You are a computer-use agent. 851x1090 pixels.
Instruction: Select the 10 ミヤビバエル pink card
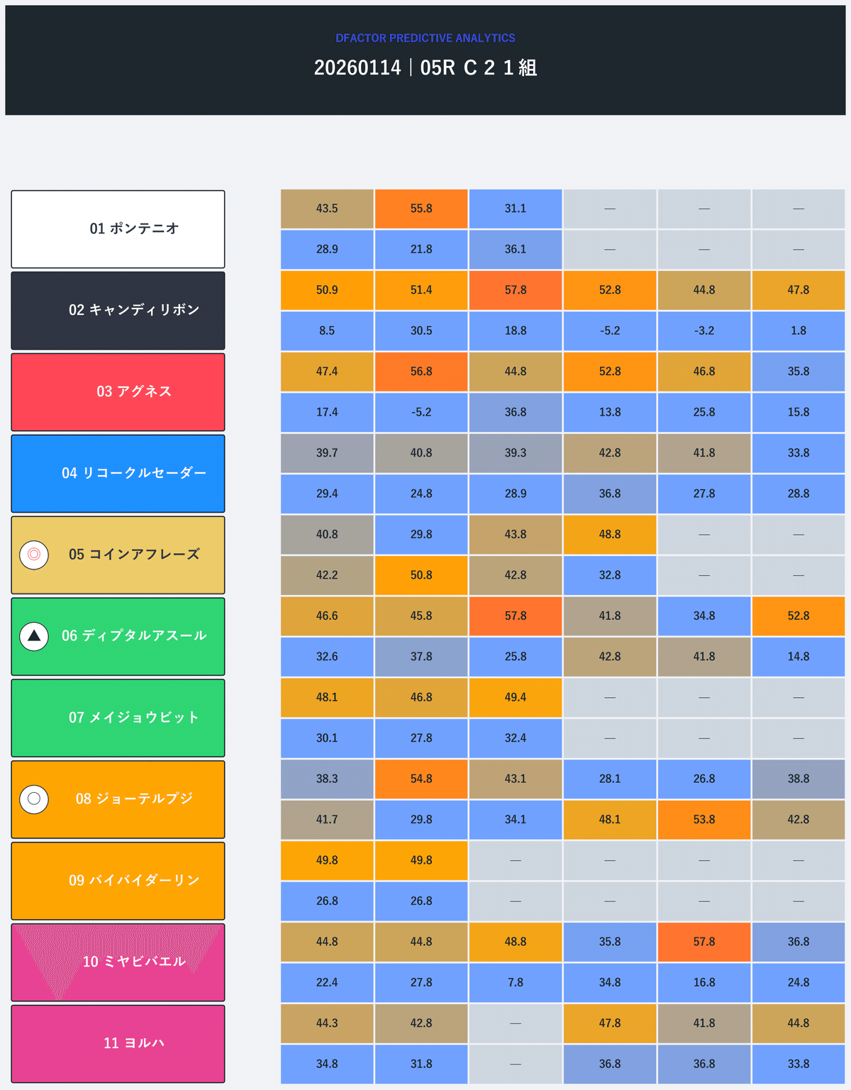point(118,962)
